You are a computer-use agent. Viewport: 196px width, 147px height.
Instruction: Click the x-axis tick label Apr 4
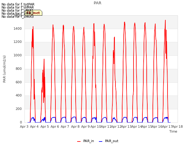pyautogui.click(x=34, y=126)
